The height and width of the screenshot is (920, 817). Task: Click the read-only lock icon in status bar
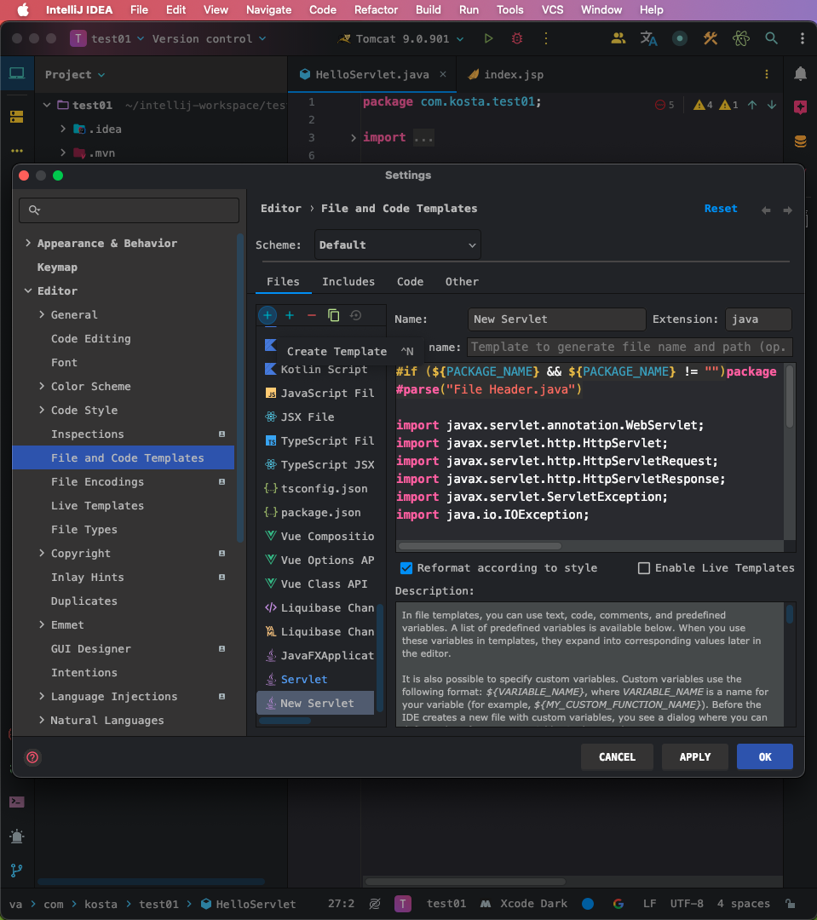pyautogui.click(x=791, y=904)
